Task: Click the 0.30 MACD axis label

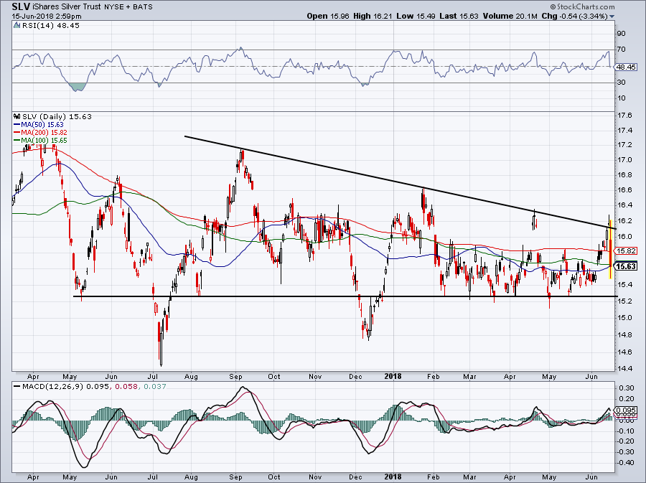Action: click(x=626, y=388)
